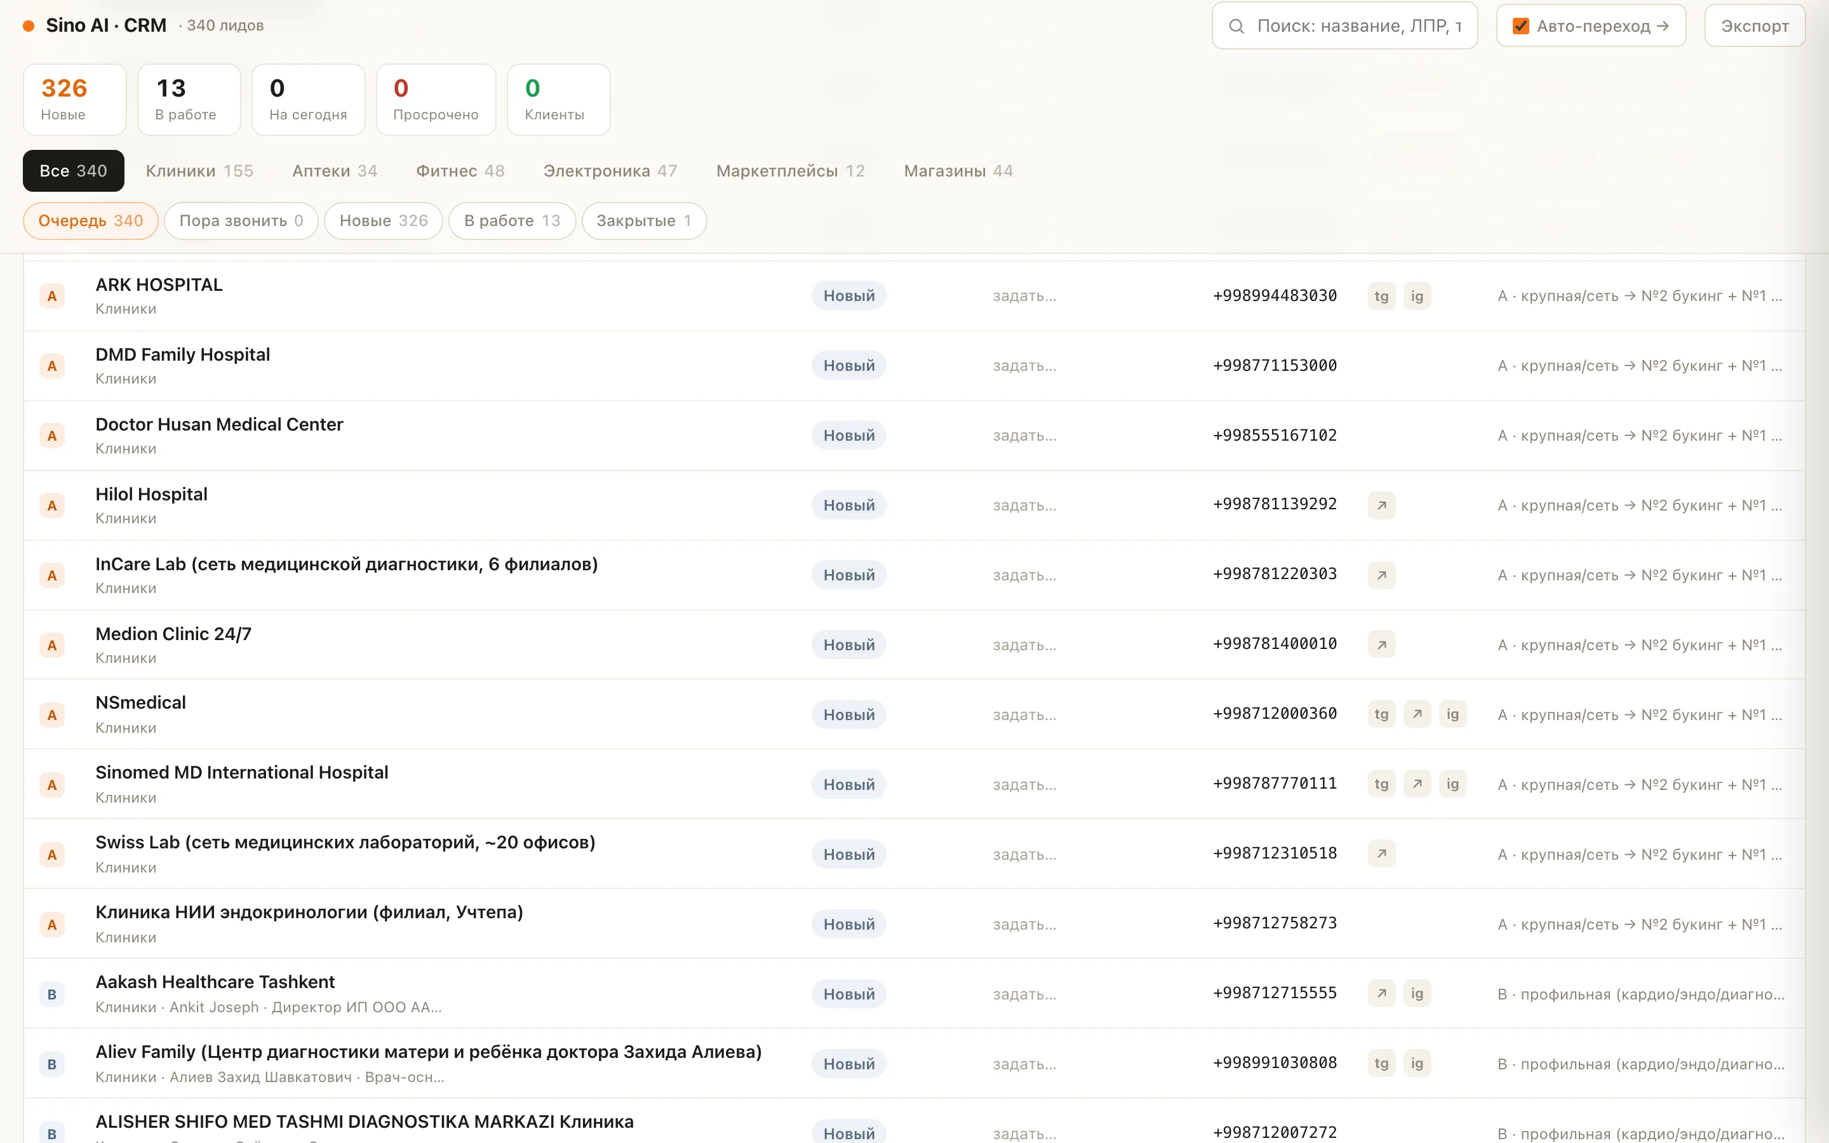Image resolution: width=1829 pixels, height=1143 pixels.
Task: Switch to the Магазины 44 tab
Action: [958, 171]
